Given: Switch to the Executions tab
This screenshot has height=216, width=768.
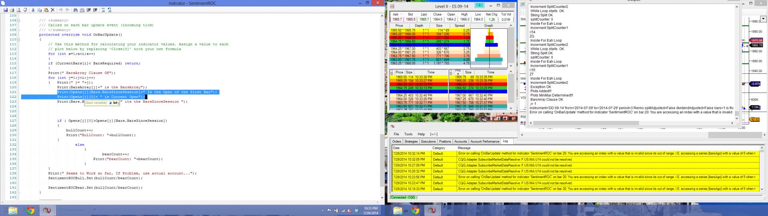Looking at the screenshot, I should coord(428,141).
